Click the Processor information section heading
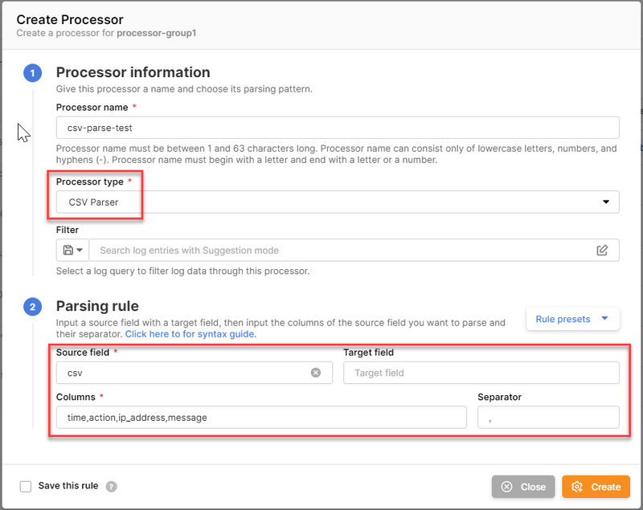This screenshot has height=510, width=643. click(133, 72)
